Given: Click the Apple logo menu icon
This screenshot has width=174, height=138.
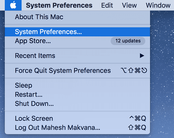Looking at the screenshot, I should click(x=13, y=5).
